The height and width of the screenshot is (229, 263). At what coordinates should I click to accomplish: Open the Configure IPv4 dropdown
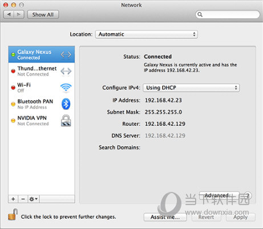(191, 88)
